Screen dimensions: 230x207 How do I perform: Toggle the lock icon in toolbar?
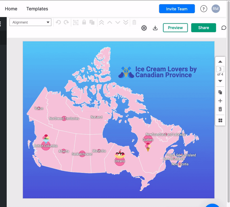(x=84, y=22)
